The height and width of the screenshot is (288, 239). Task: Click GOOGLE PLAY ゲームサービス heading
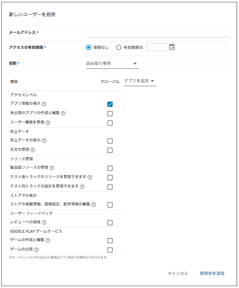click(36, 231)
